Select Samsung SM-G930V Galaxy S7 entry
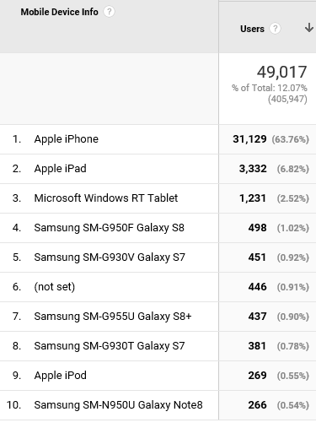The image size is (316, 428). (110, 257)
